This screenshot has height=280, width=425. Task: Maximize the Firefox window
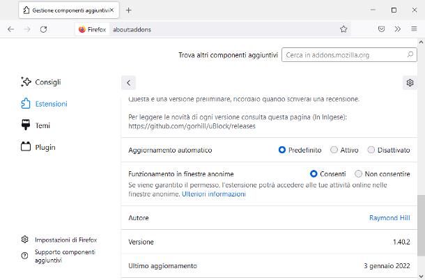[394, 10]
